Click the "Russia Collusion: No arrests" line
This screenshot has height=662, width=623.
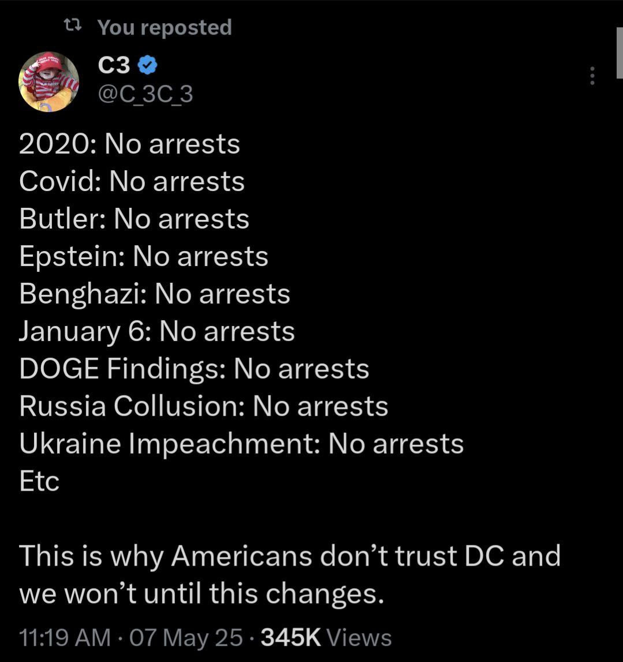click(x=204, y=406)
